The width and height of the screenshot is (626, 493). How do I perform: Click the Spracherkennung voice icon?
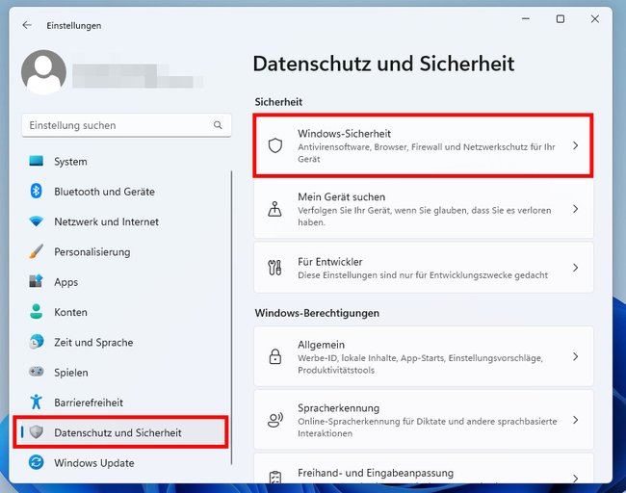[275, 420]
